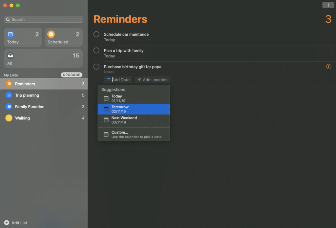The height and width of the screenshot is (228, 336).
Task: Select the Family Function list
Action: pyautogui.click(x=44, y=107)
